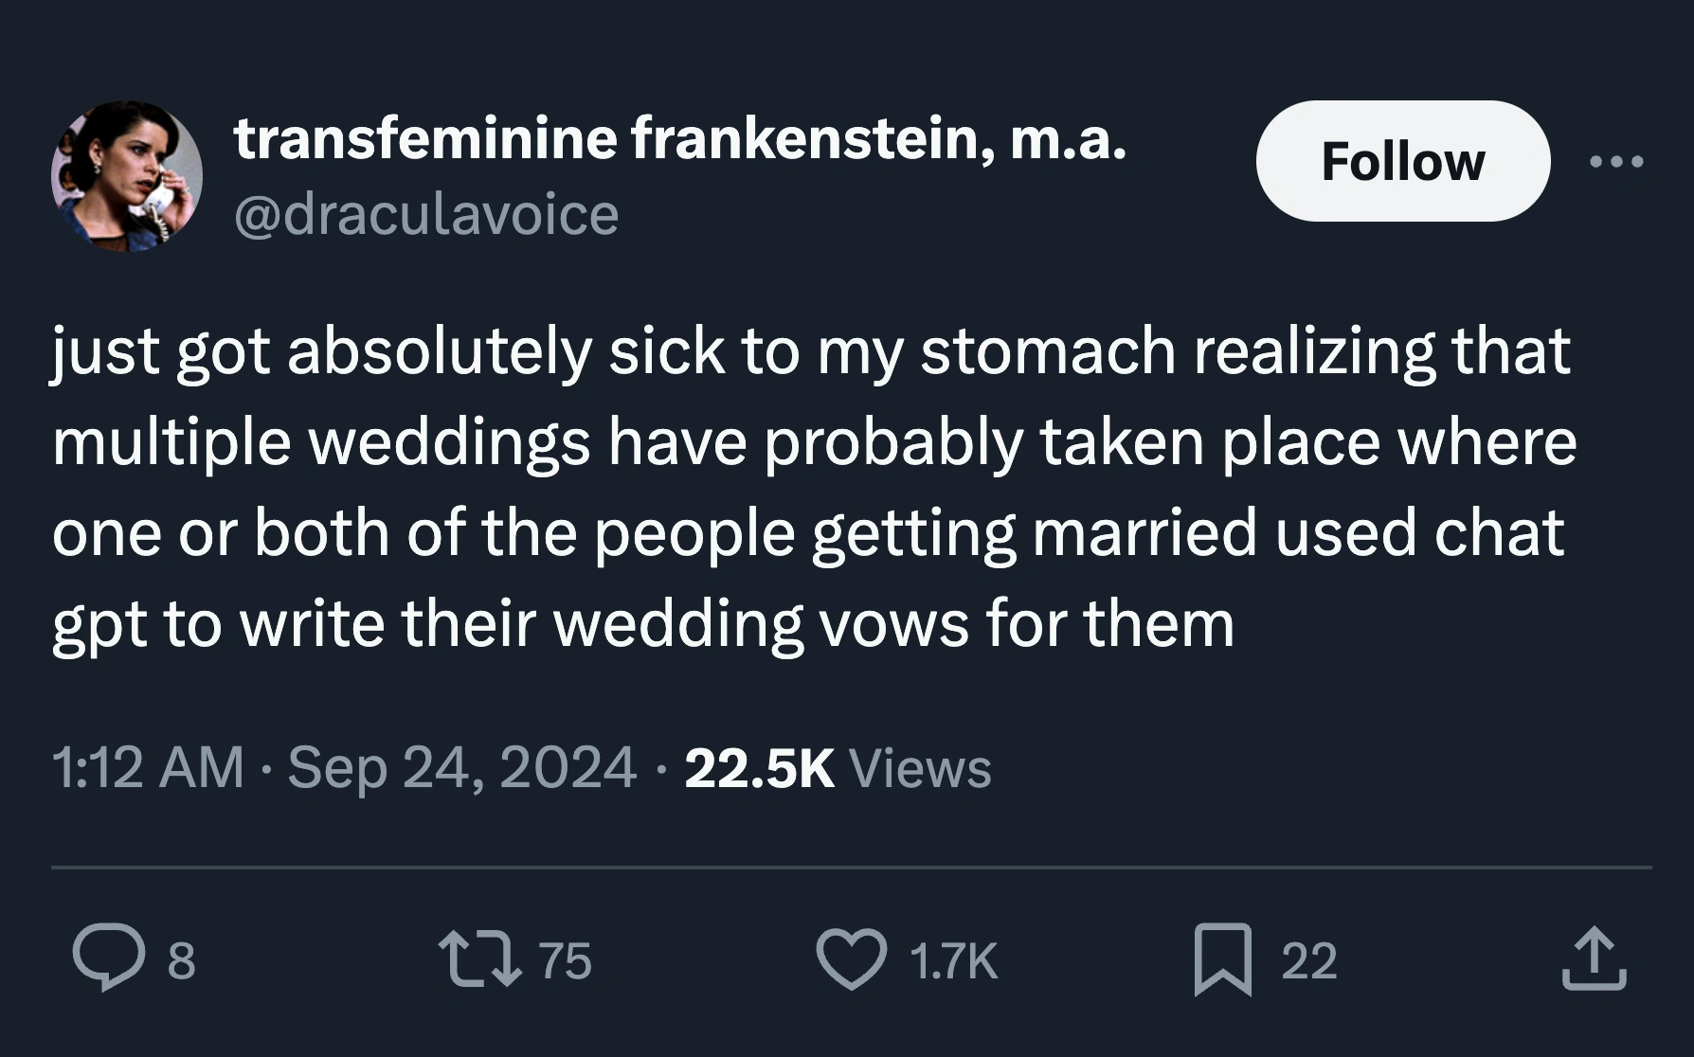Click the 1.7K likes count
1694x1057 pixels.
click(x=953, y=960)
